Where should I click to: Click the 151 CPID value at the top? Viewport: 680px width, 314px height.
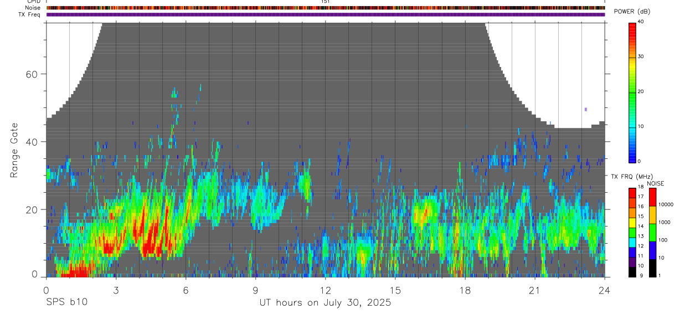coord(326,2)
